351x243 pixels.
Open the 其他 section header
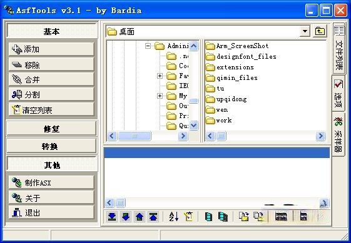(x=52, y=164)
